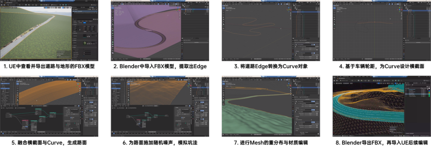Switch to the Details tab in step 1 UE
Screen dimensions: 431x146
point(92,7)
